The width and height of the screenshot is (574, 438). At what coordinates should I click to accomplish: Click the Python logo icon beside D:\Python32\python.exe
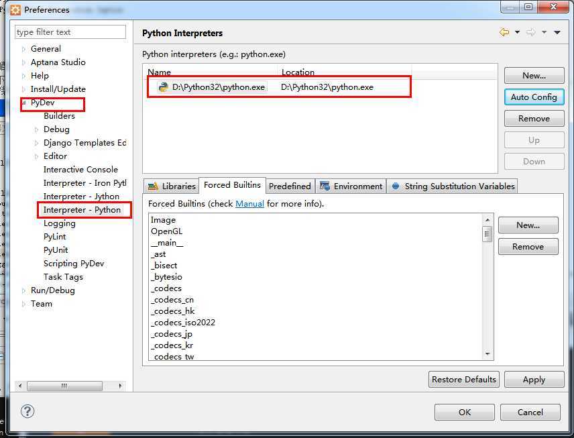tap(163, 87)
